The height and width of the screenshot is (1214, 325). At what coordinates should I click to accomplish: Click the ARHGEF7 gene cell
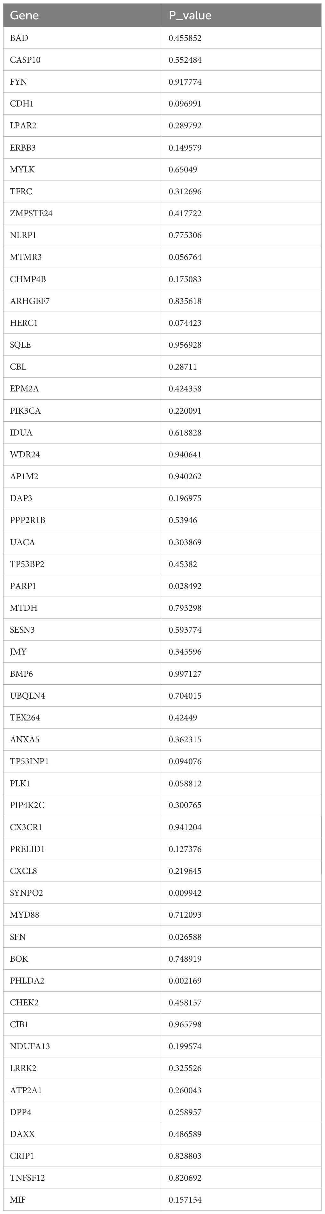pyautogui.click(x=30, y=301)
